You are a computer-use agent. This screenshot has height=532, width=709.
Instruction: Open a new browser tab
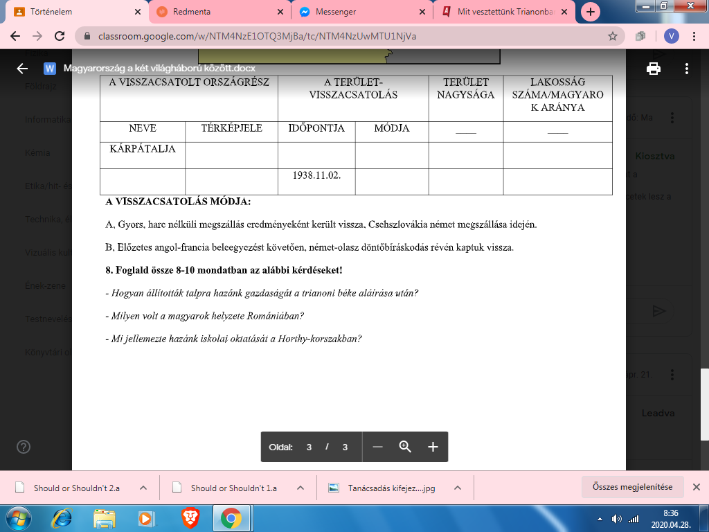click(x=591, y=12)
